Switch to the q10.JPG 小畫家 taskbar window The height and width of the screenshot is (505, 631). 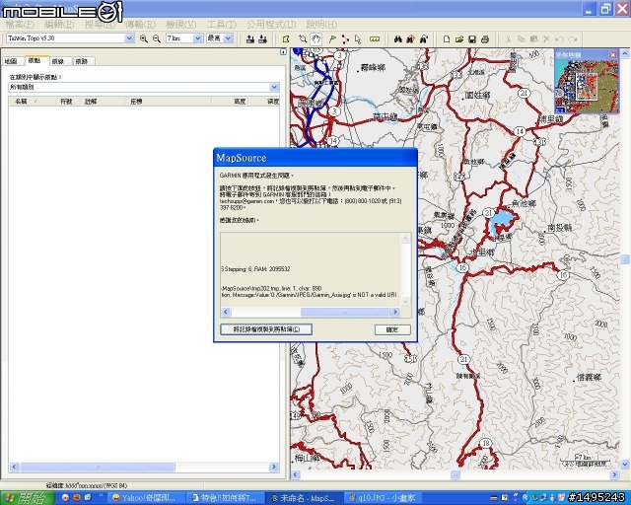coord(384,498)
